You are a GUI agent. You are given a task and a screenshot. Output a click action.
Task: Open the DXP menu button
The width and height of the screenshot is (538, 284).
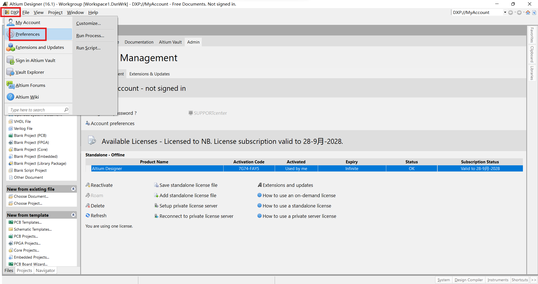pyautogui.click(x=12, y=12)
